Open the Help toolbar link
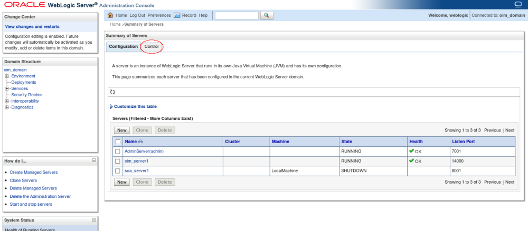Viewport: 528px width, 231px height. click(x=203, y=15)
